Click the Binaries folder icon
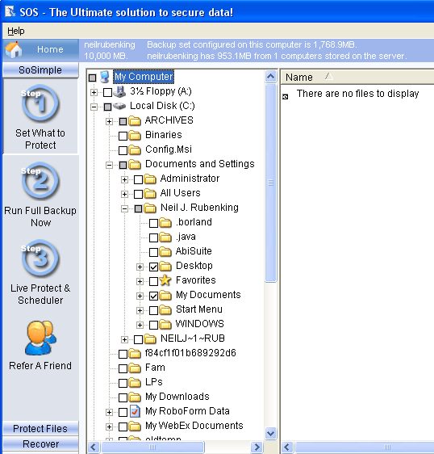The image size is (434, 454). [135, 135]
